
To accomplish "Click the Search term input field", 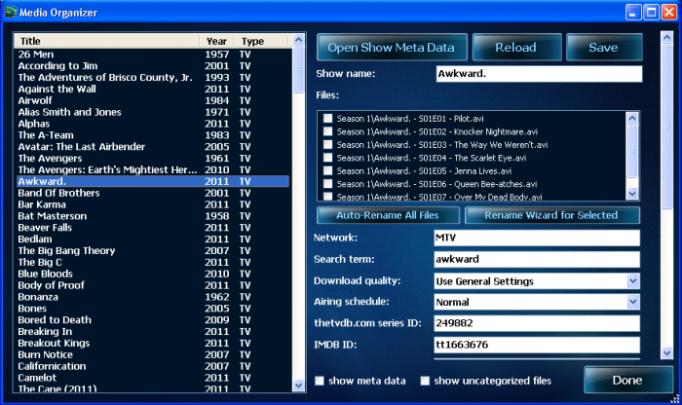I will click(537, 259).
